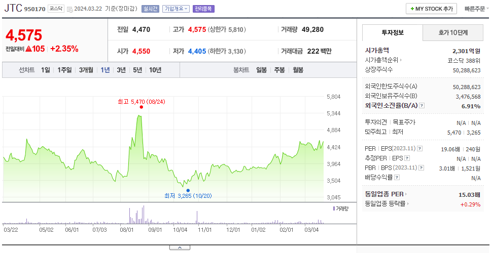Image resolution: width=491 pixels, height=253 pixels.
Task: Click the help icon next to 외국인소진율(B/A)
Action: coord(422,106)
